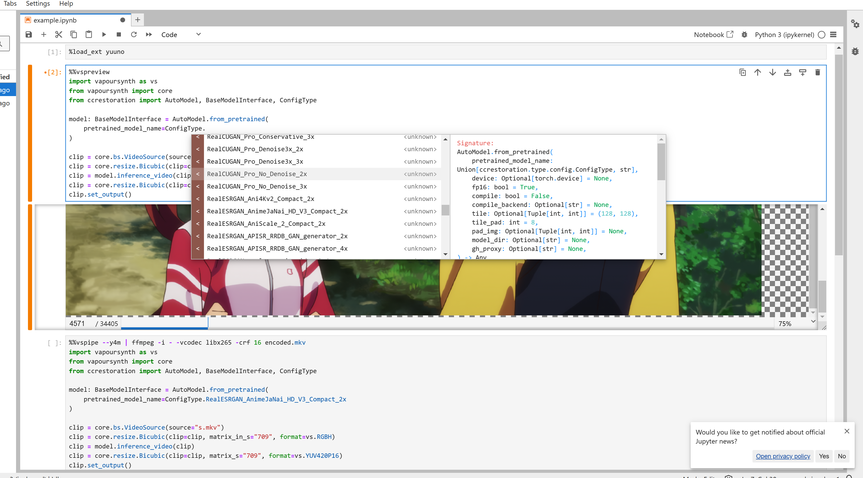Copy the selected cell

(x=74, y=34)
